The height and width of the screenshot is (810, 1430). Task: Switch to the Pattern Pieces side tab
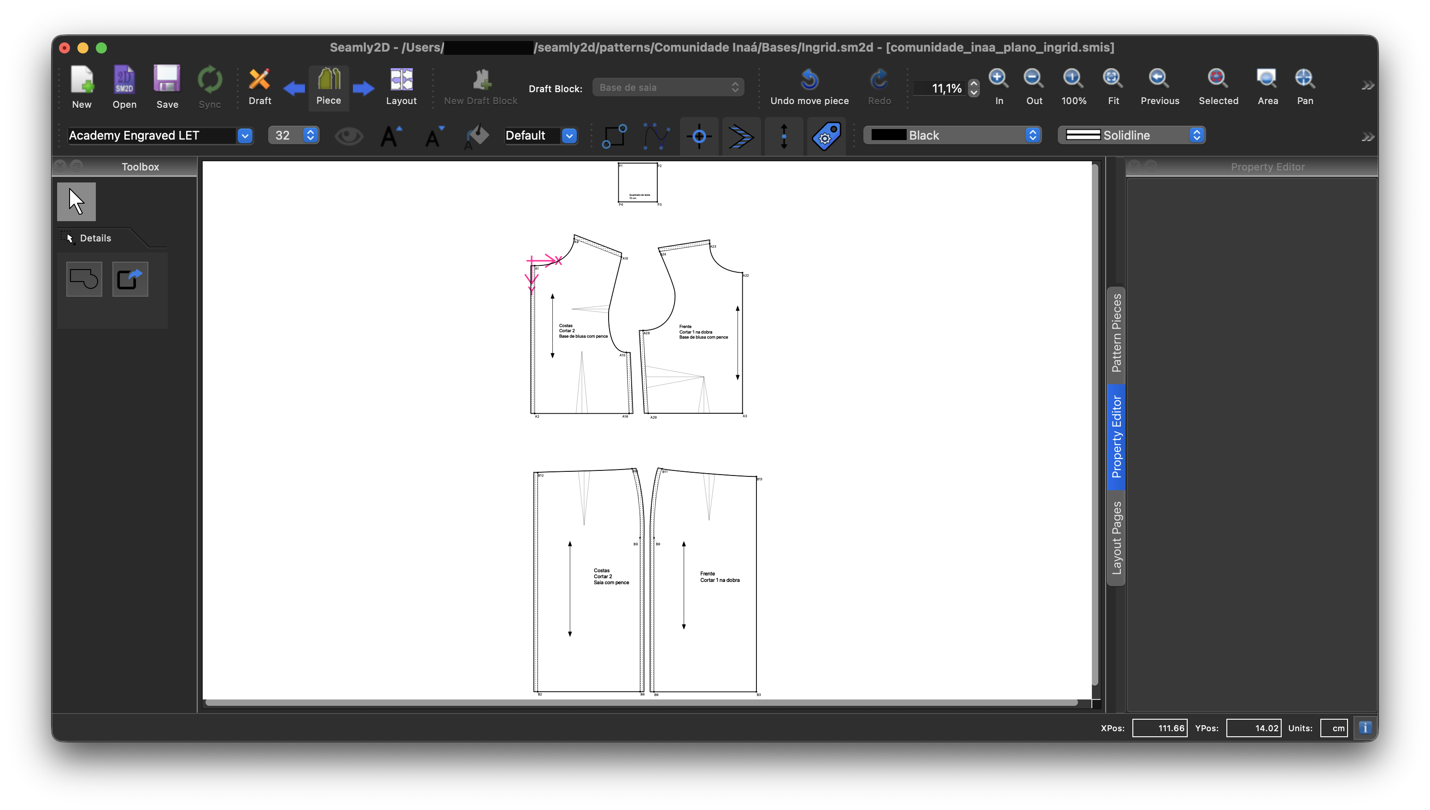1116,334
